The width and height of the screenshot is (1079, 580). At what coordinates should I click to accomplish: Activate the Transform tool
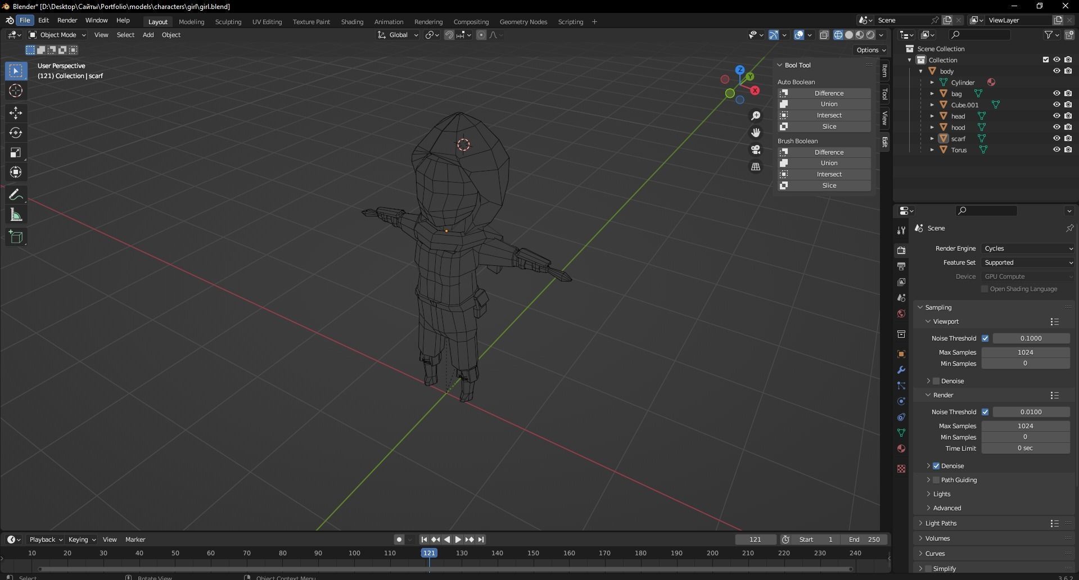coord(16,172)
